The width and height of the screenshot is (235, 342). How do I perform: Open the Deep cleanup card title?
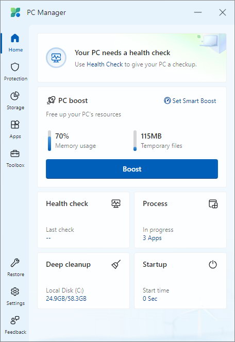point(68,264)
